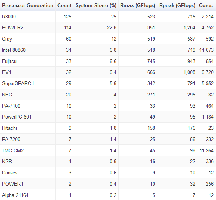
Task: Click the PowerPC 601 cell
Action: click(17, 117)
